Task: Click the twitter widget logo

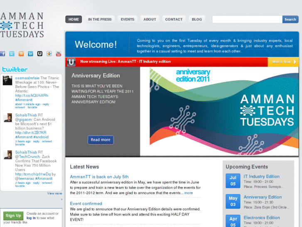Action: click(15, 69)
